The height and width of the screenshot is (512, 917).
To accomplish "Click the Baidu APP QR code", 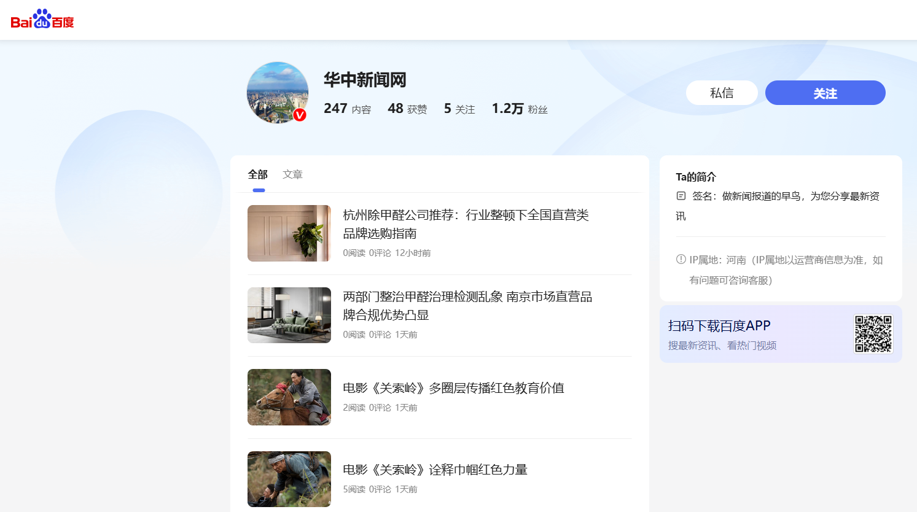I will click(x=873, y=334).
